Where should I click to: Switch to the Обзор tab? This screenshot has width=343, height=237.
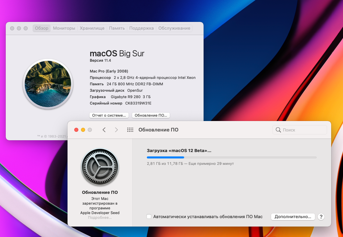pyautogui.click(x=42, y=28)
